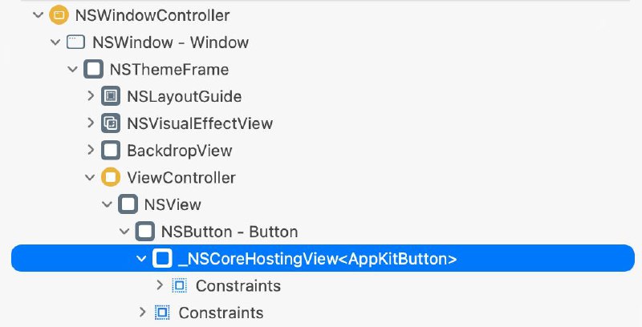Expand the NSLayoutGuide node
The image size is (642, 327).
[91, 97]
